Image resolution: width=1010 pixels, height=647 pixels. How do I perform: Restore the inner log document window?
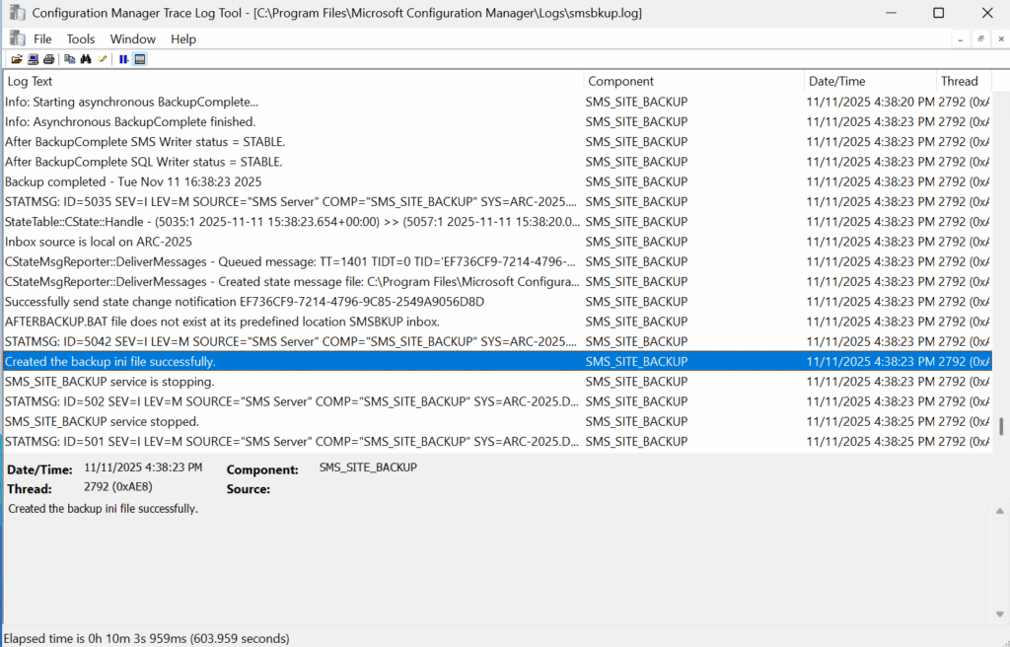pos(981,38)
